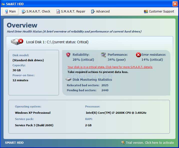Click the relocated bad sectors value '2025'
The height and width of the screenshot is (148, 179).
[x=105, y=85]
